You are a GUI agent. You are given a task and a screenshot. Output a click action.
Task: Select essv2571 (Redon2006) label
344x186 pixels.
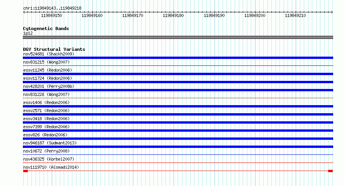coord(46,111)
